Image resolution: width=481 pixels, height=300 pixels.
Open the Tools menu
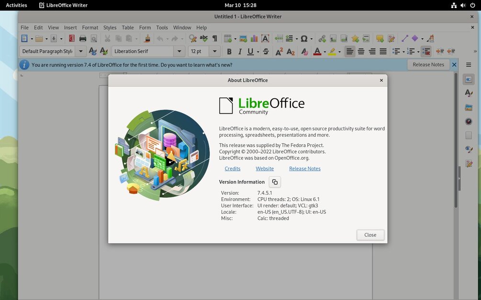[x=162, y=28]
